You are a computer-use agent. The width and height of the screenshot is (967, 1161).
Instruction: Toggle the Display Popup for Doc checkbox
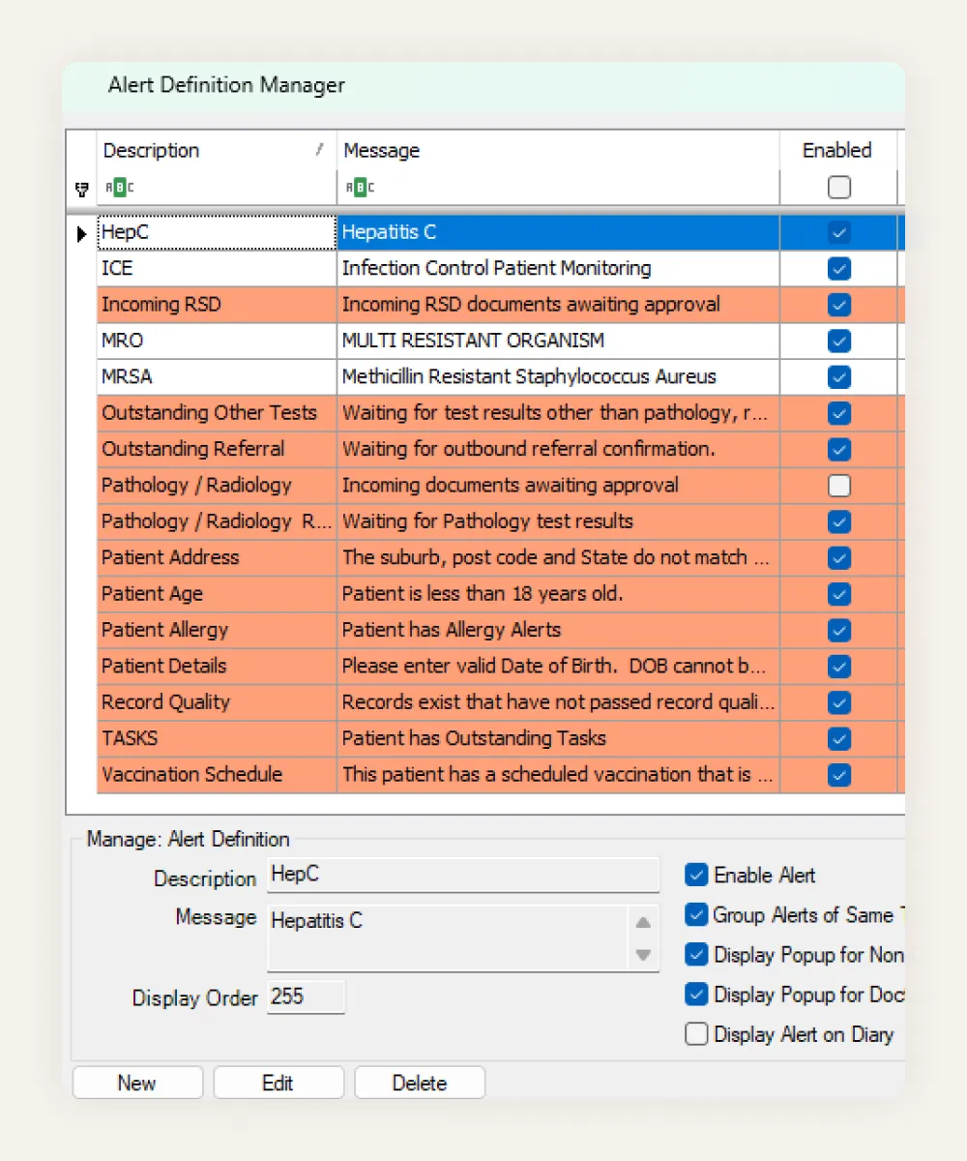[696, 995]
